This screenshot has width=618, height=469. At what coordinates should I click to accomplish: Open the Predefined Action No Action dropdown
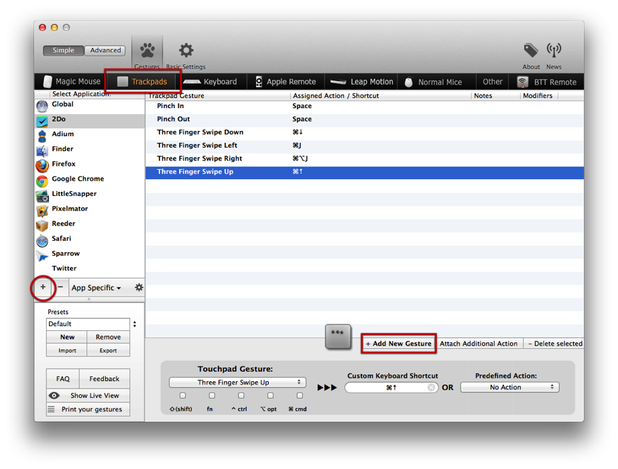coord(509,387)
